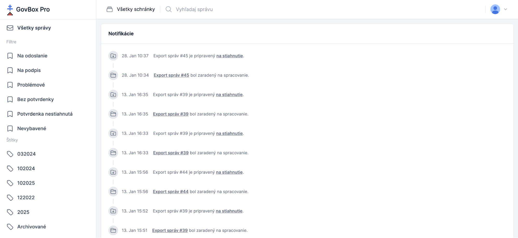Open the Export správ #45 link
Image resolution: width=518 pixels, height=238 pixels.
click(x=171, y=75)
